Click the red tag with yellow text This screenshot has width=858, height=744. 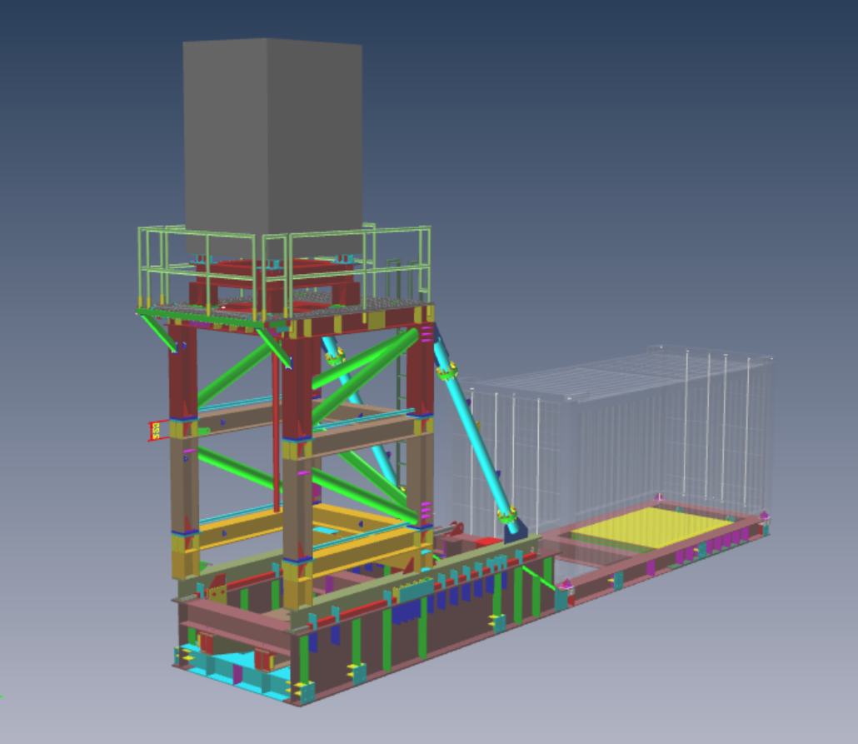pos(154,430)
